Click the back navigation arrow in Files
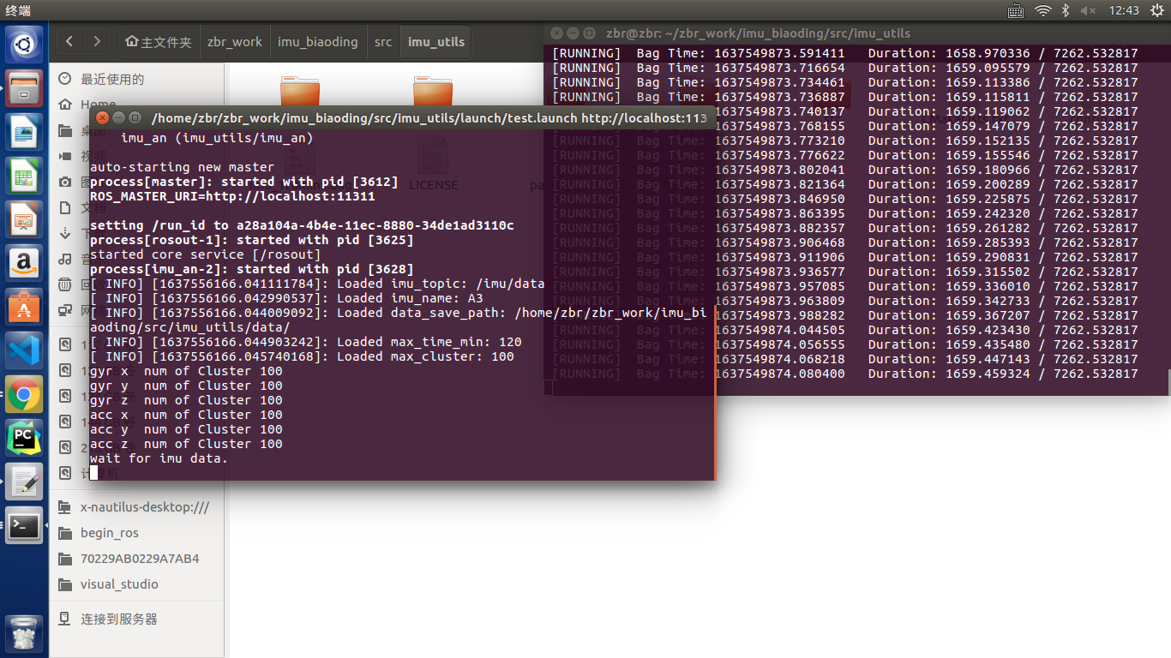The image size is (1171, 658). click(x=69, y=40)
